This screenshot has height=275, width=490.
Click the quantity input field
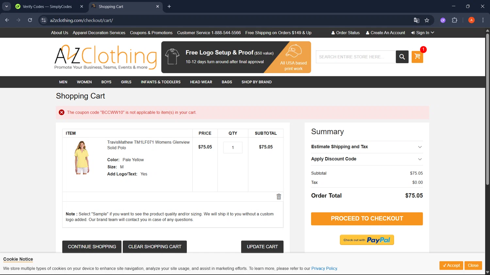coord(233,148)
